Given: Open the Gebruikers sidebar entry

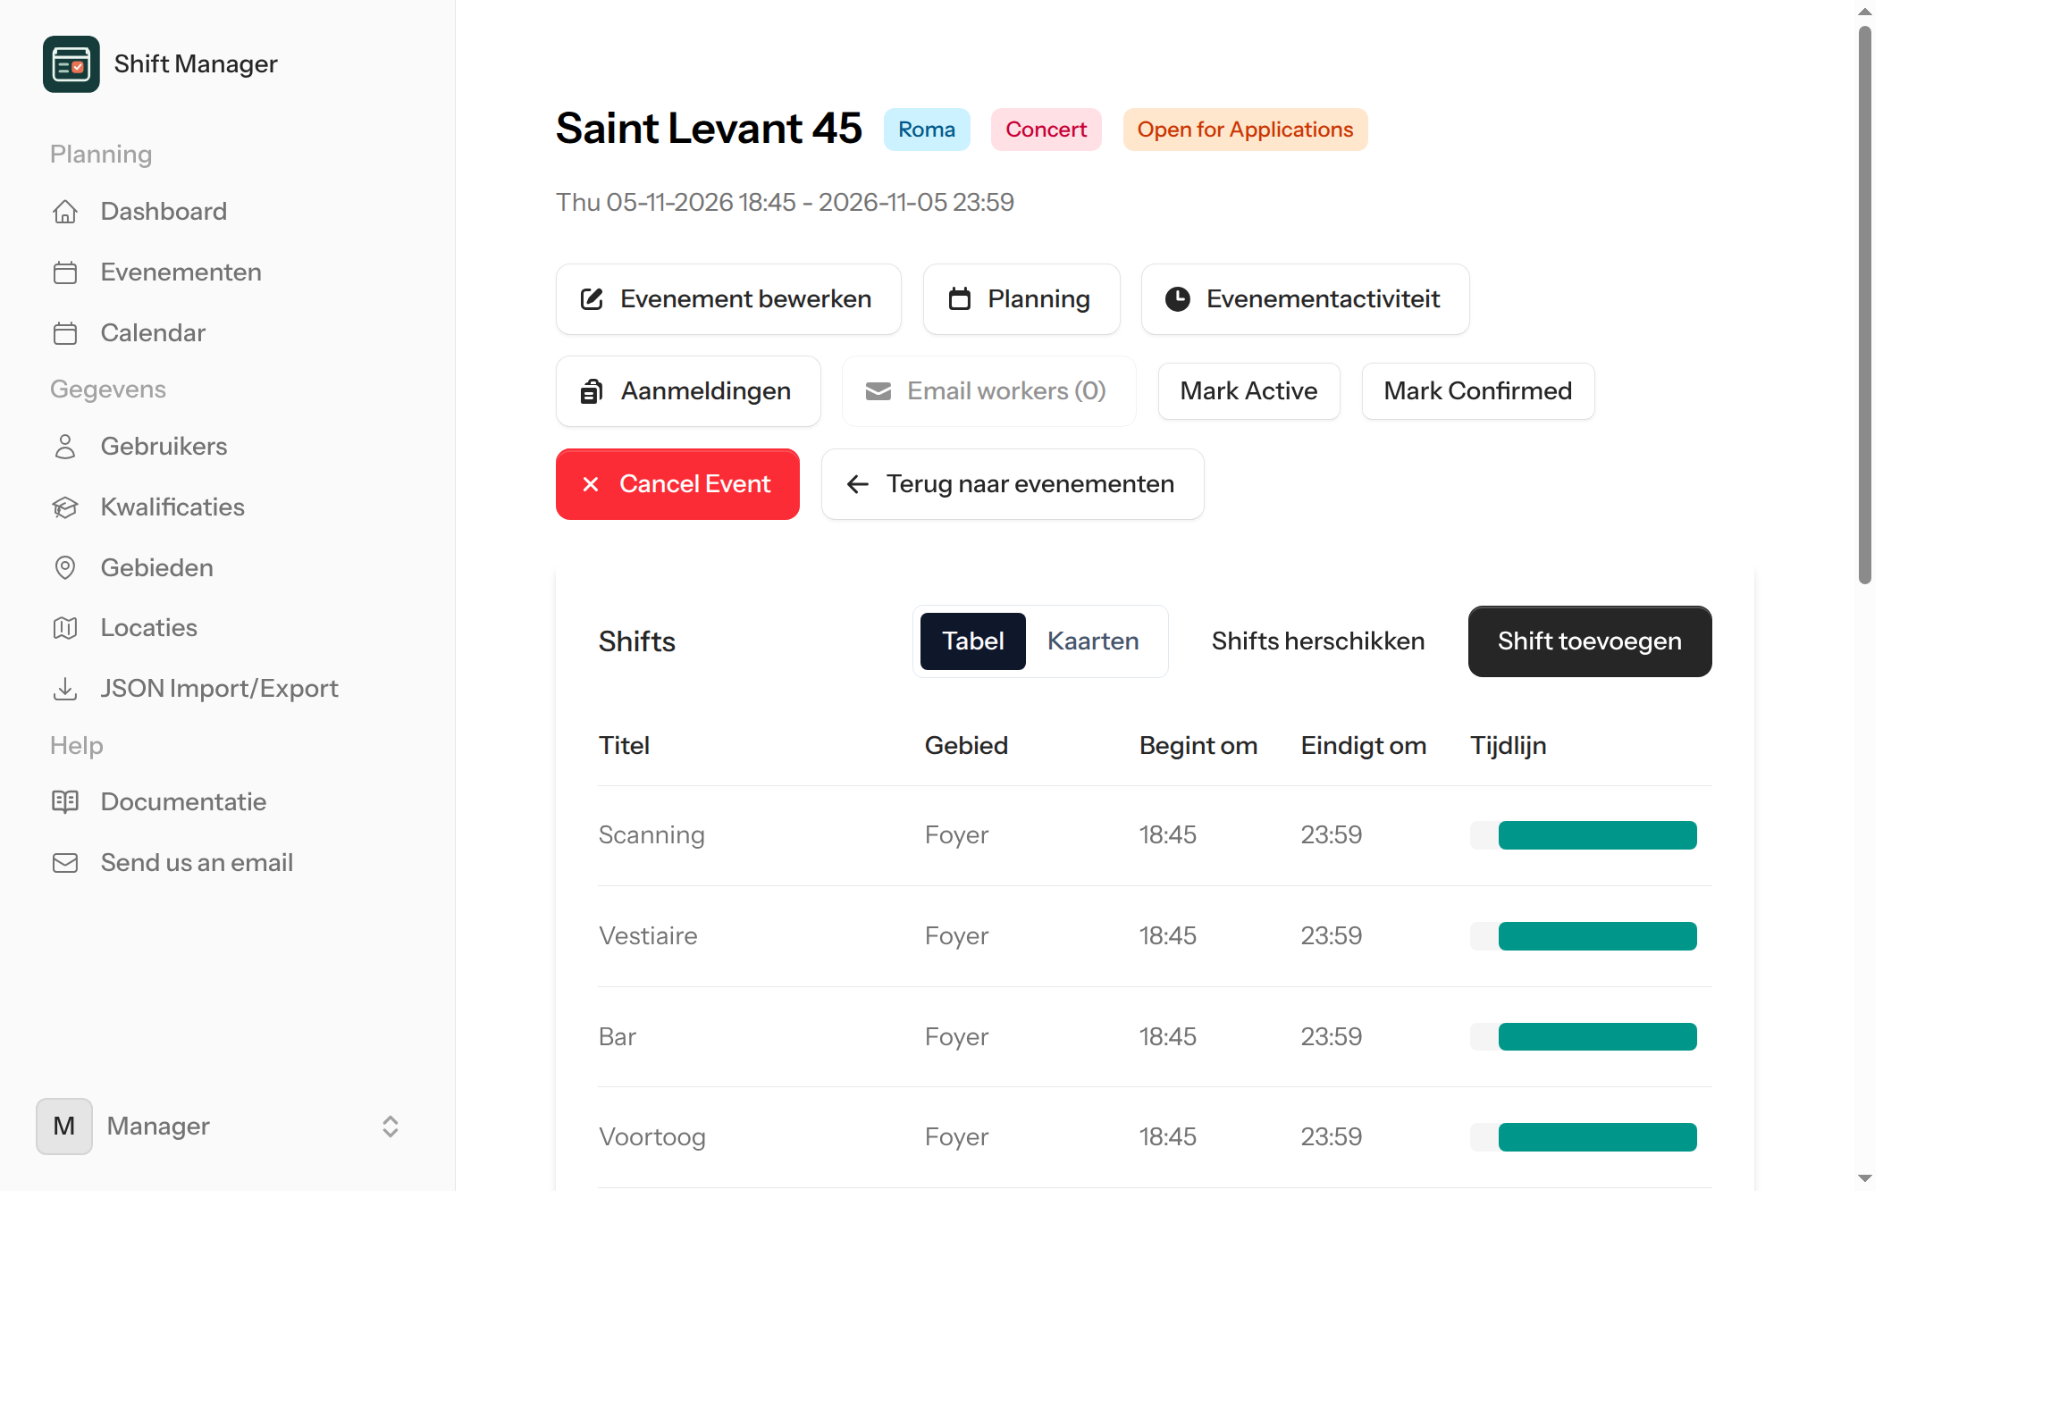Looking at the screenshot, I should point(228,447).
